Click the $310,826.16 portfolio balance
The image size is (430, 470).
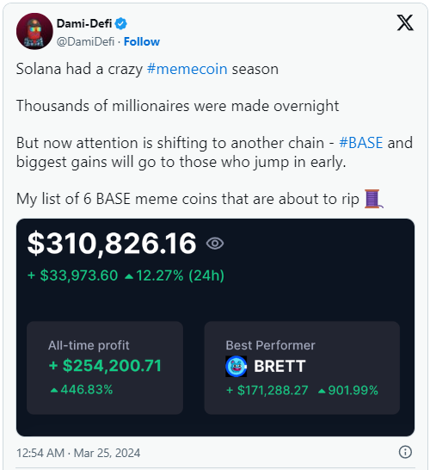112,244
